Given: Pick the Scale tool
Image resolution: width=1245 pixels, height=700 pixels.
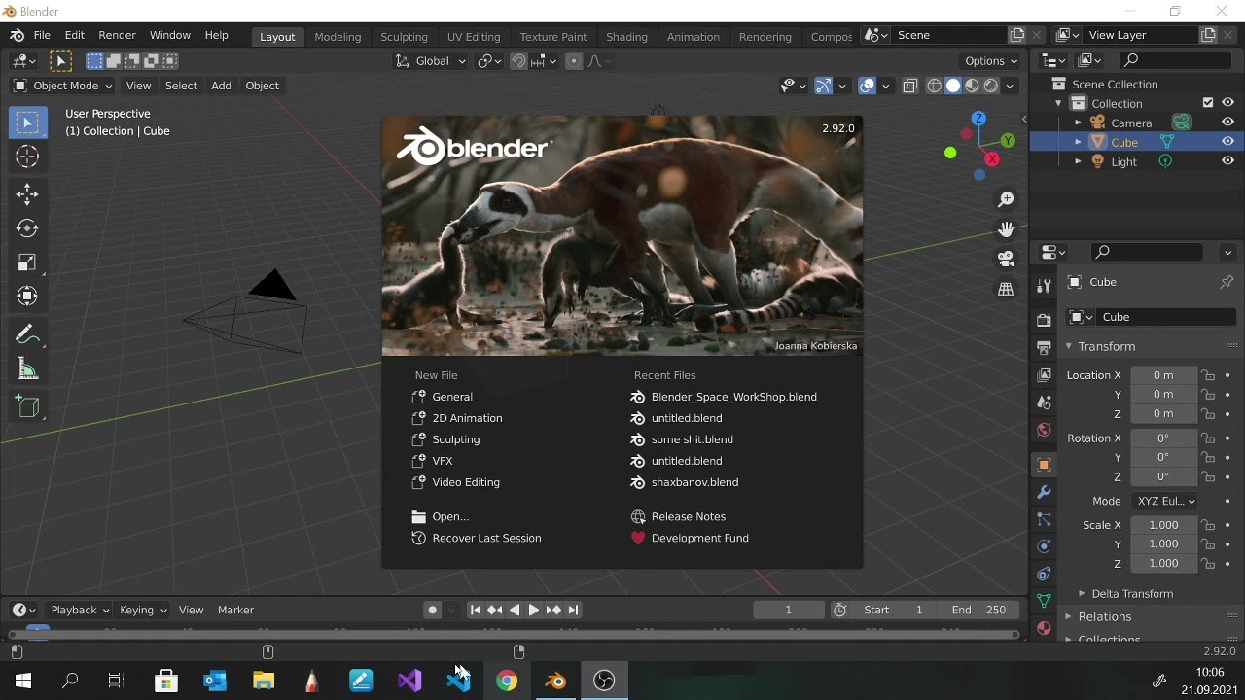Looking at the screenshot, I should pos(27,262).
